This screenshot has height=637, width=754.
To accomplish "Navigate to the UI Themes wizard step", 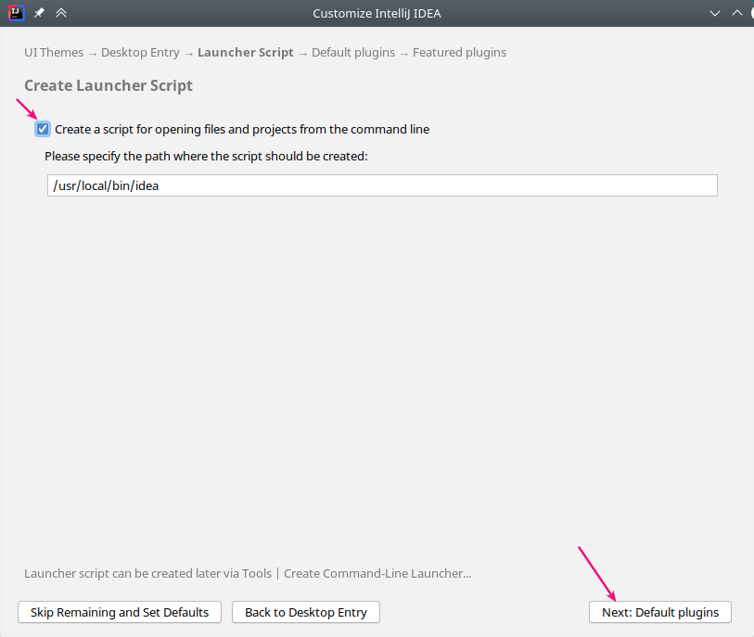I will click(53, 52).
